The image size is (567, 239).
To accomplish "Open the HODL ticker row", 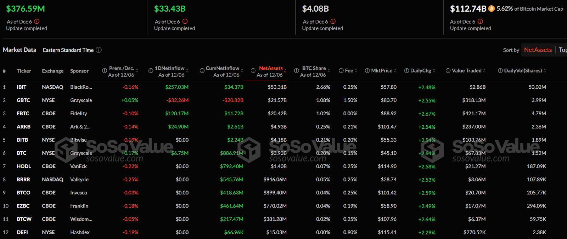I will pyautogui.click(x=283, y=166).
